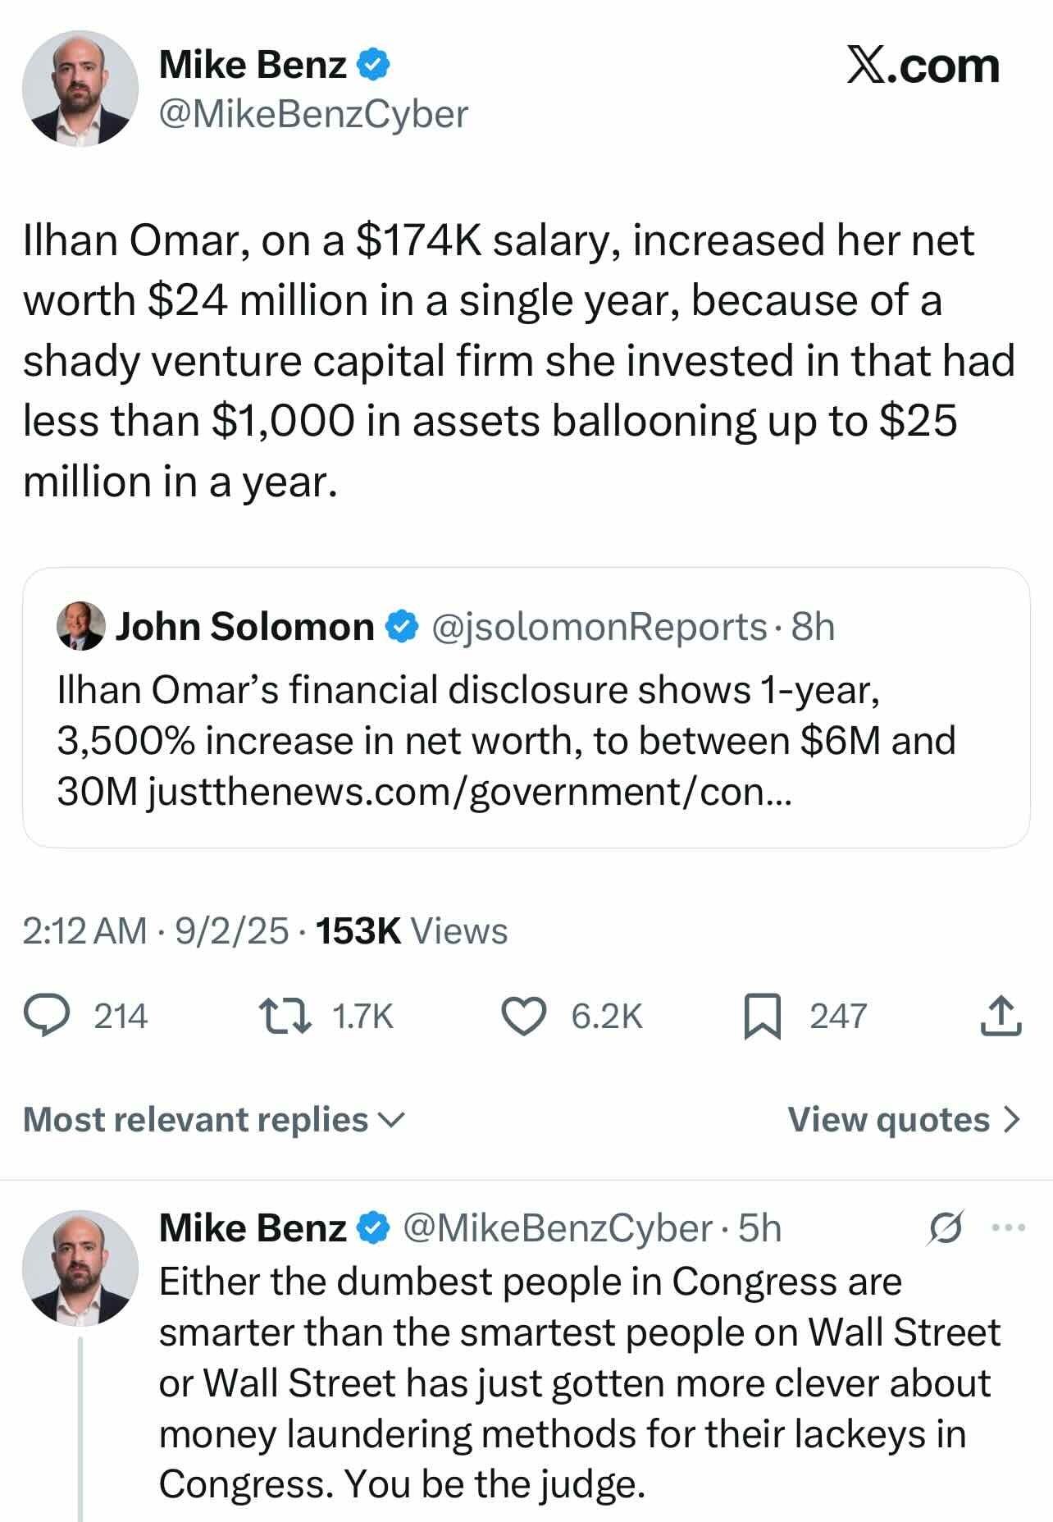The image size is (1053, 1522).
Task: Bookmark the post with bookmark icon
Action: (759, 1016)
